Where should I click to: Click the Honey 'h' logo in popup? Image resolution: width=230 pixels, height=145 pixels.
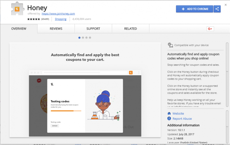[x=52, y=84]
